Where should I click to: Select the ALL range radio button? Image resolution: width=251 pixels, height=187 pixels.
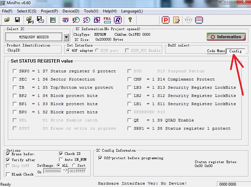pos(58,165)
